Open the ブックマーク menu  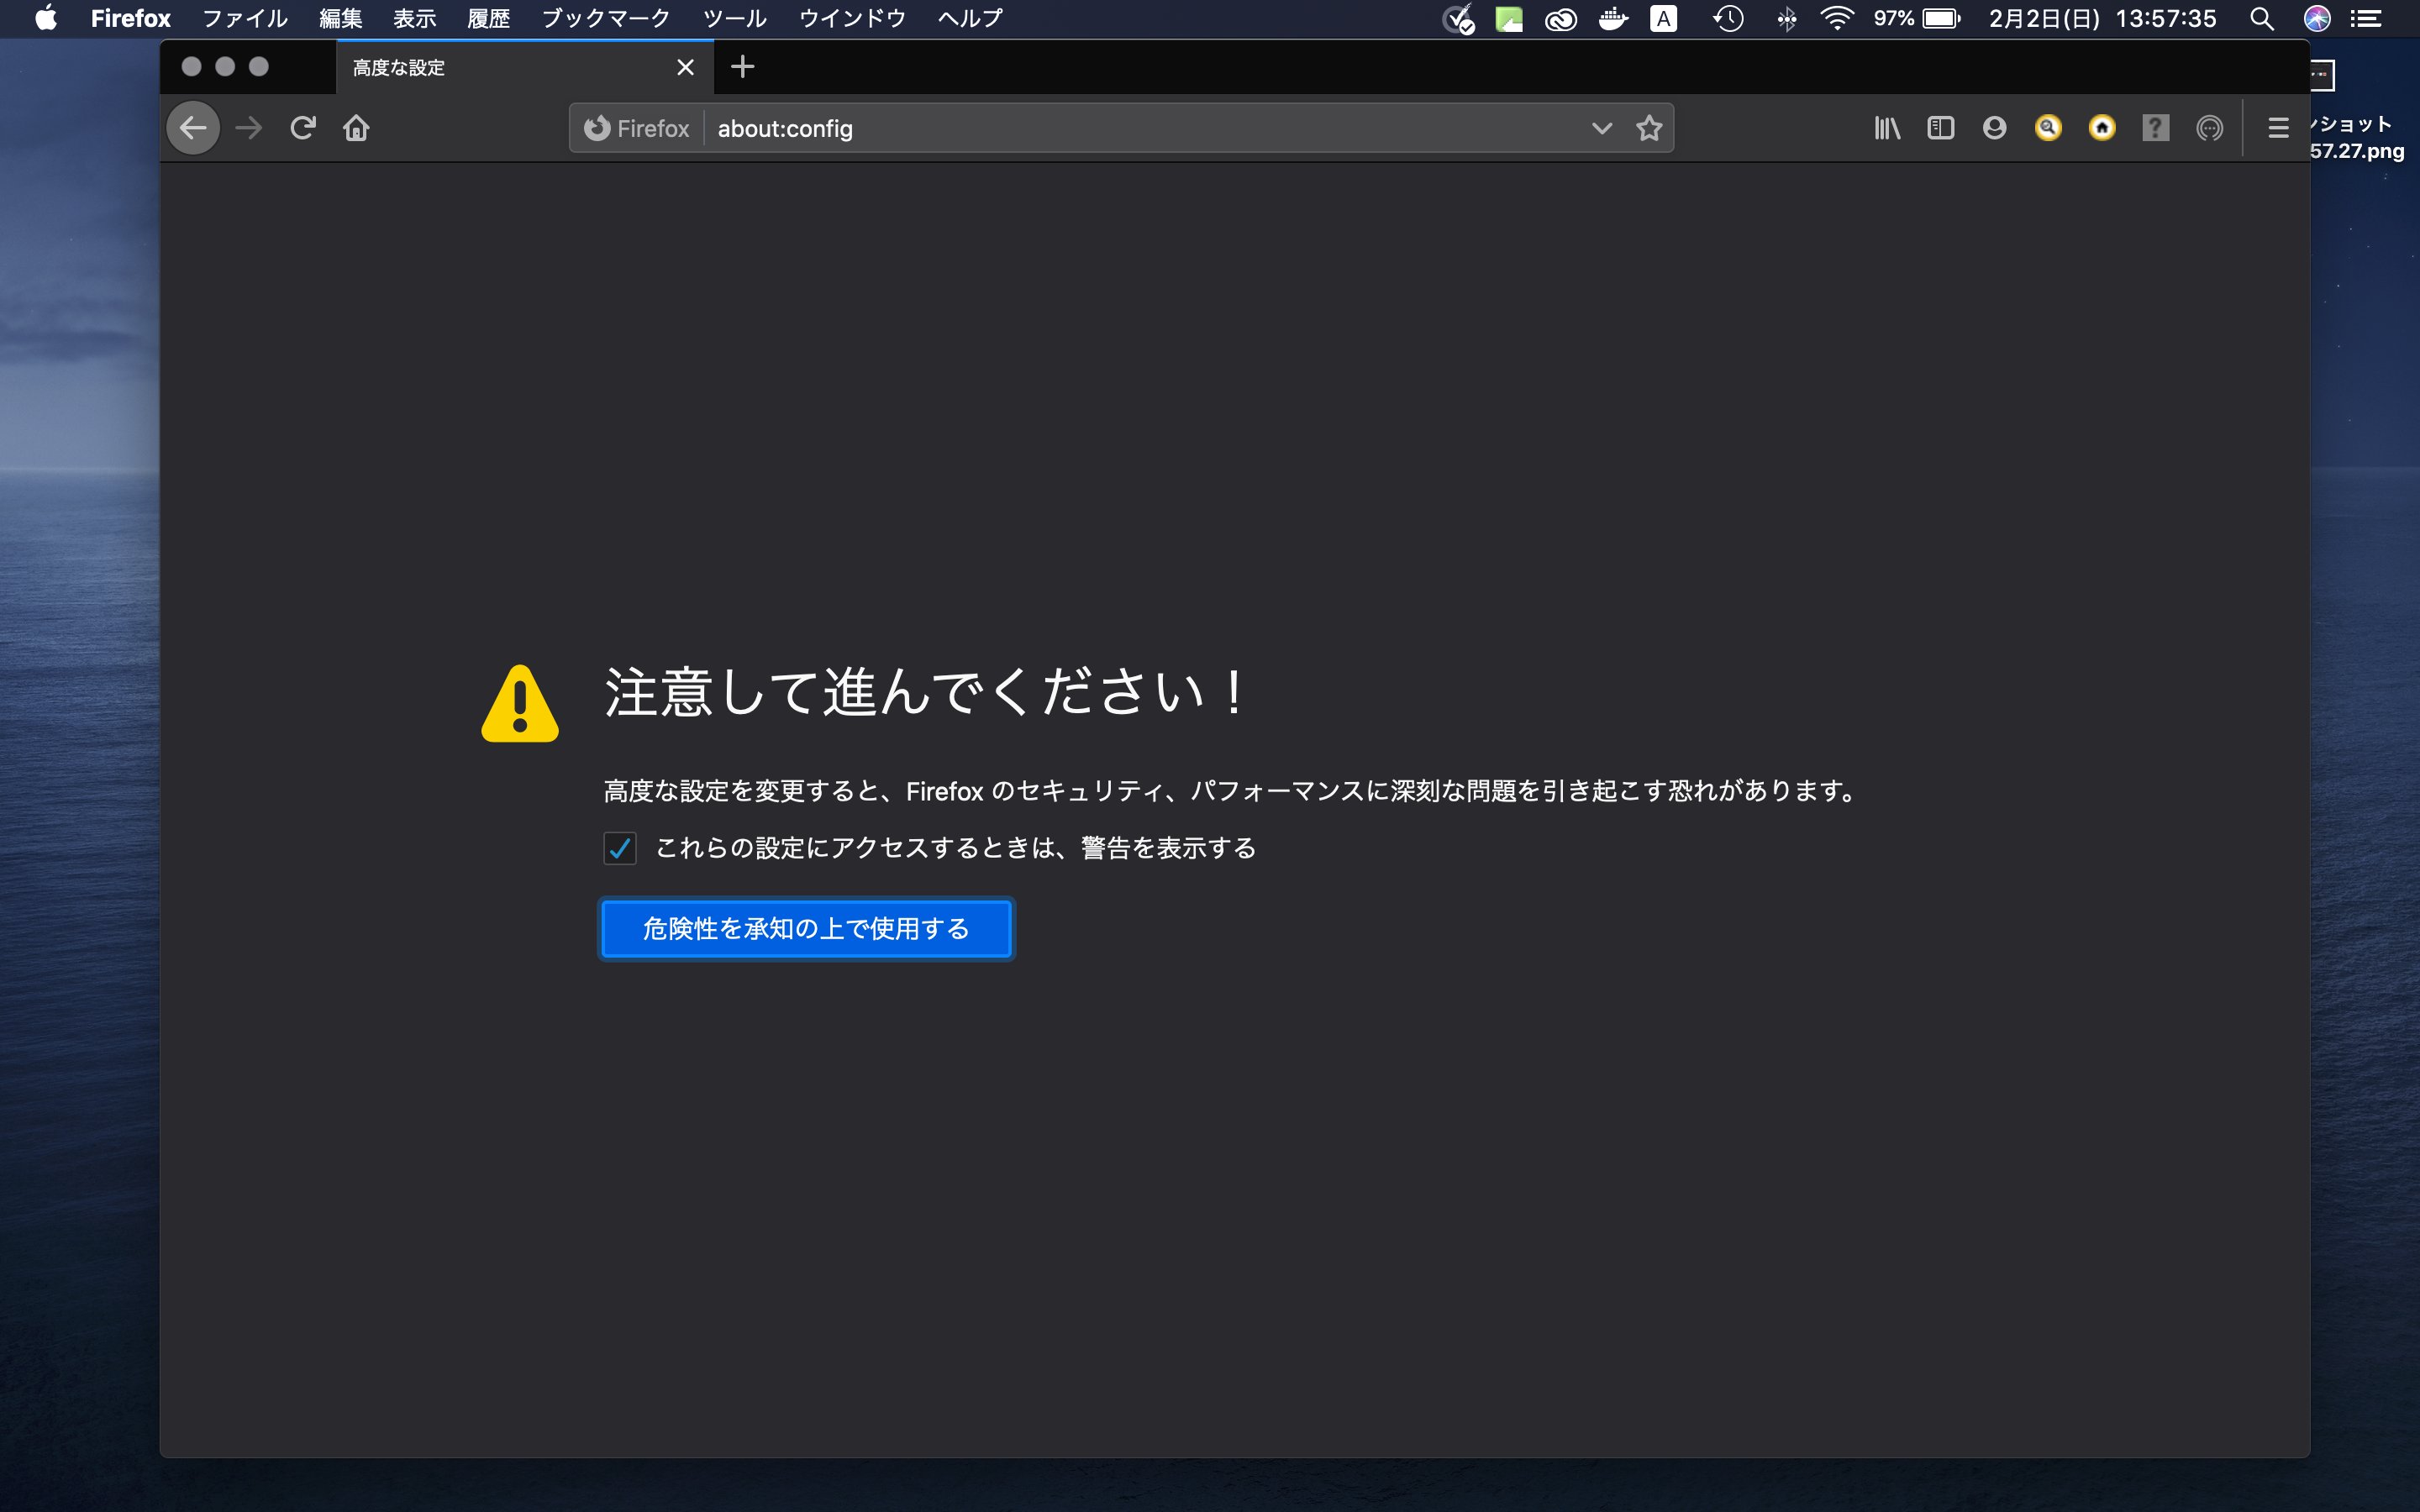pyautogui.click(x=606, y=18)
